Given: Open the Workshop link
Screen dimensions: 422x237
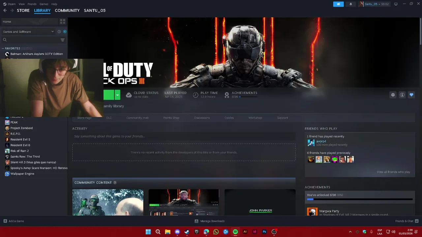Looking at the screenshot, I should click(x=255, y=118).
